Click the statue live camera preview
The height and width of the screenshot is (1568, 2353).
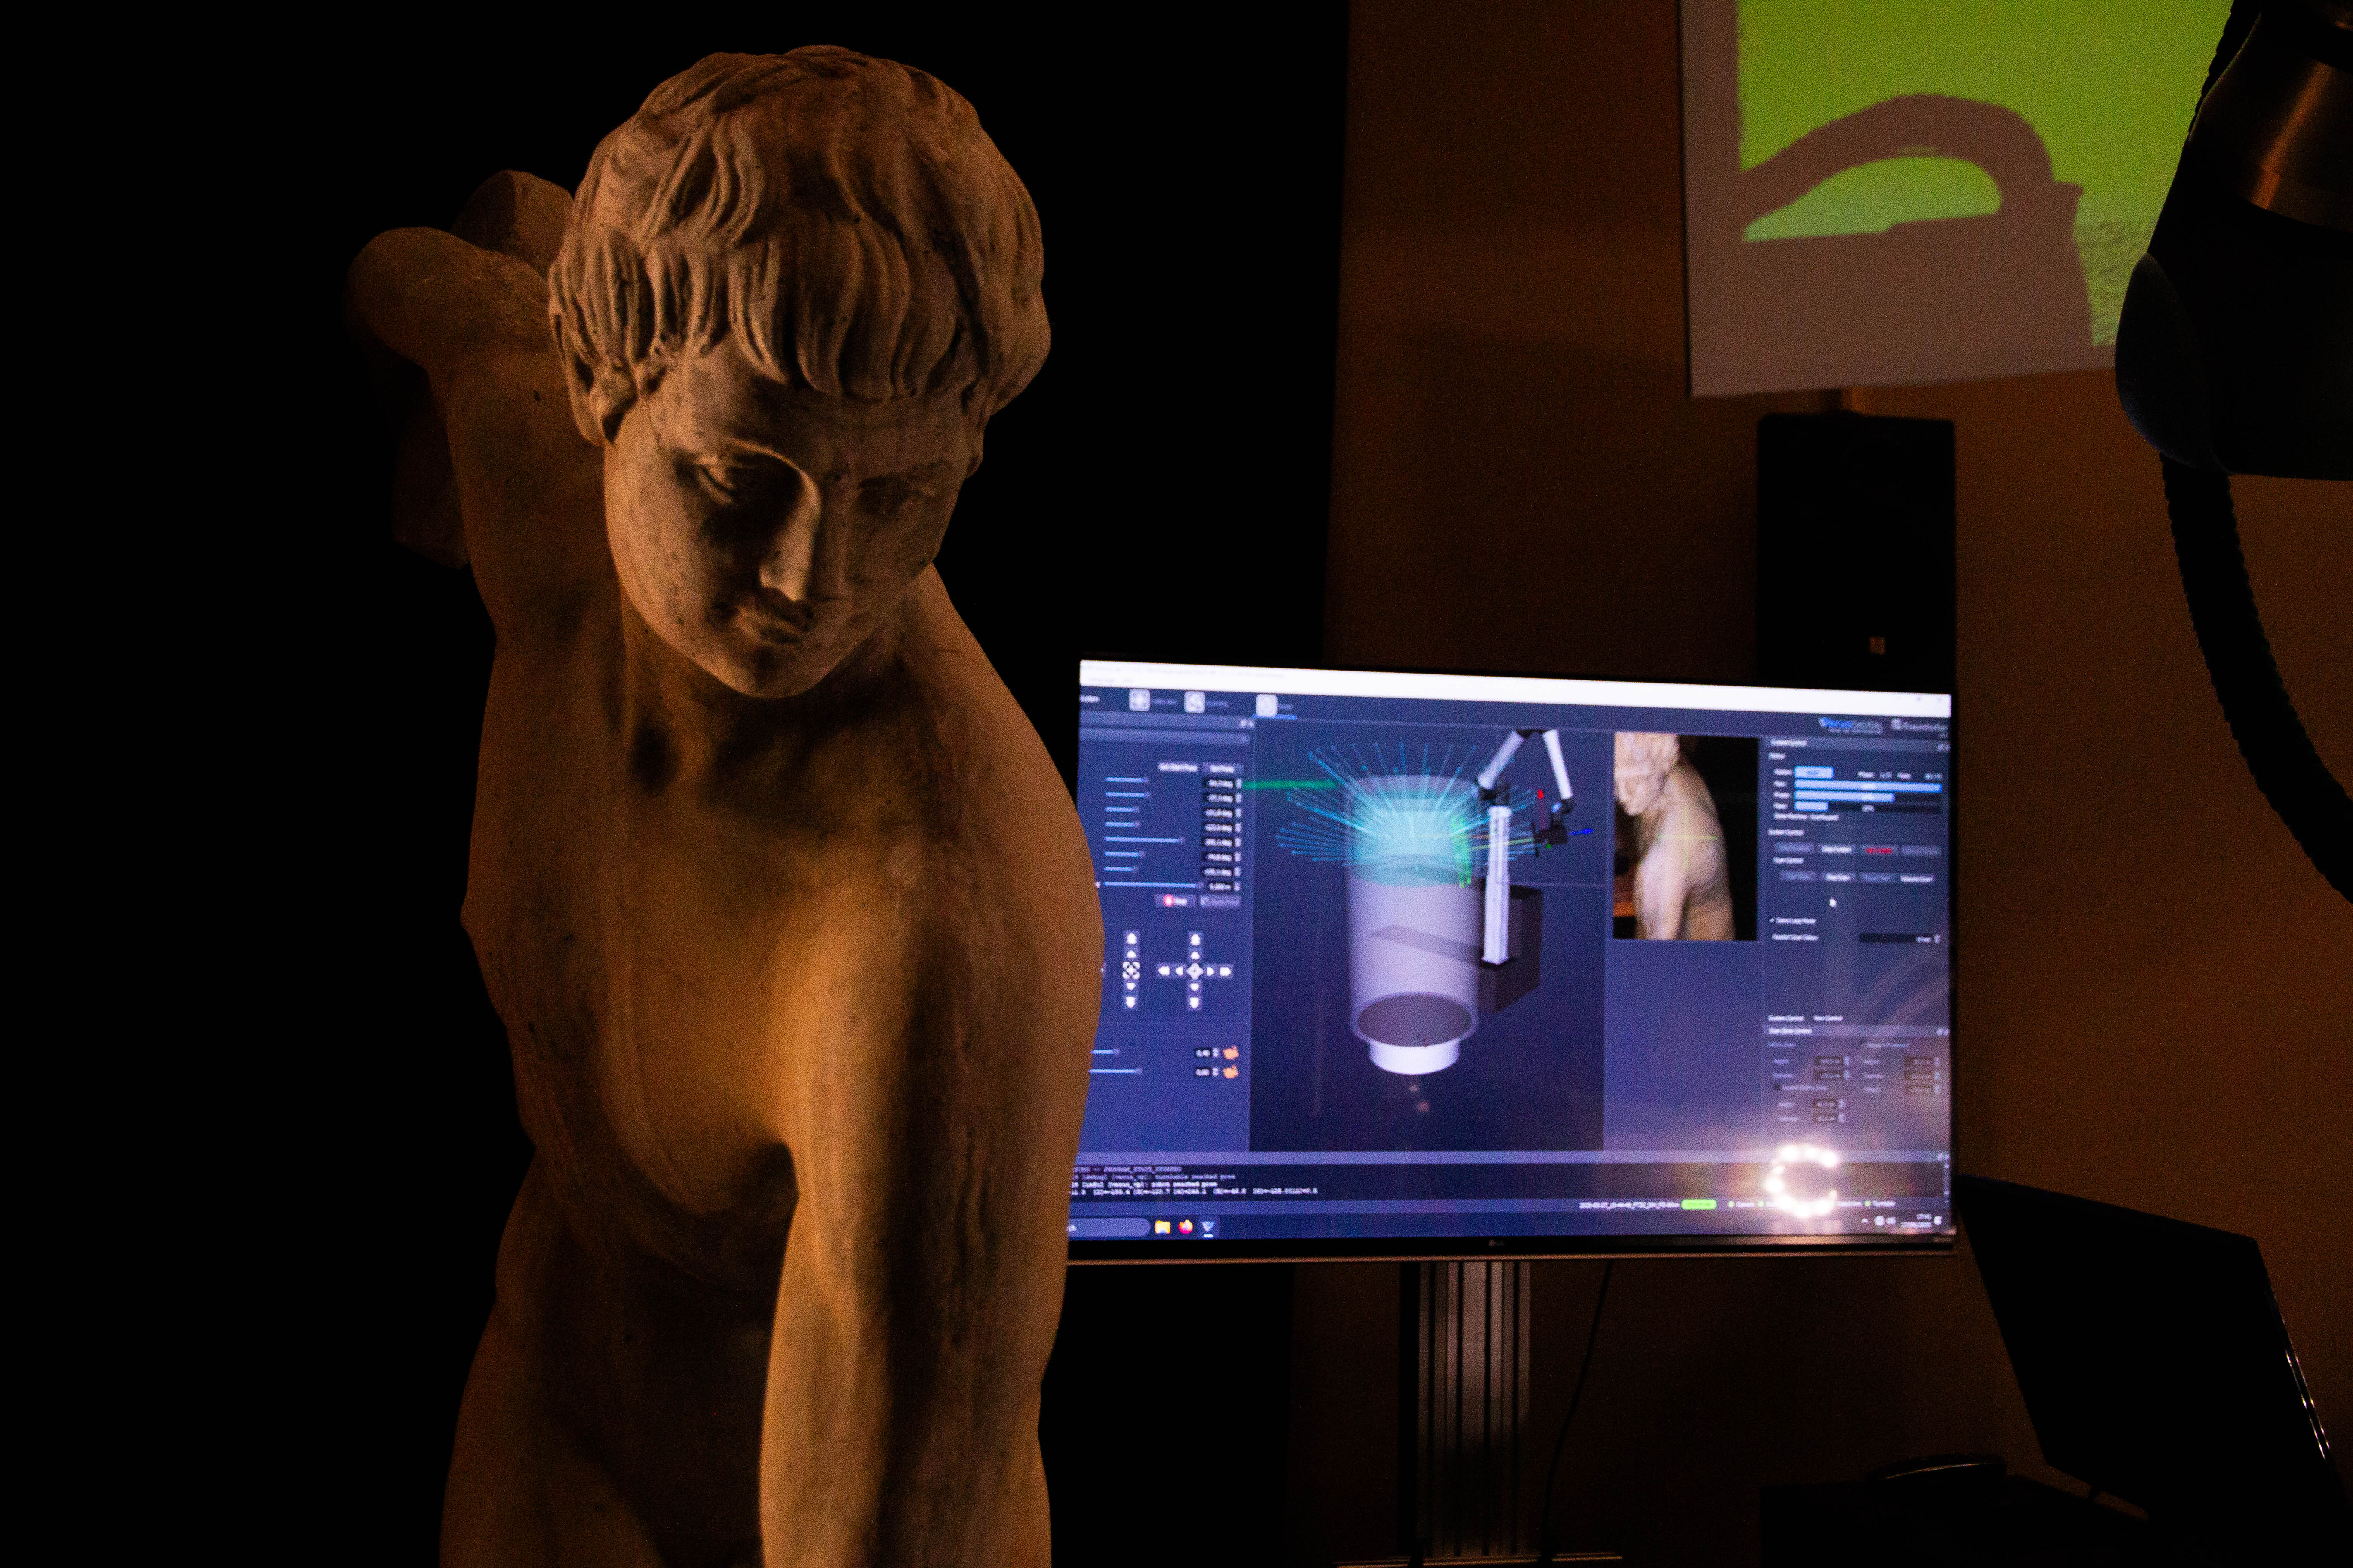click(x=1686, y=838)
